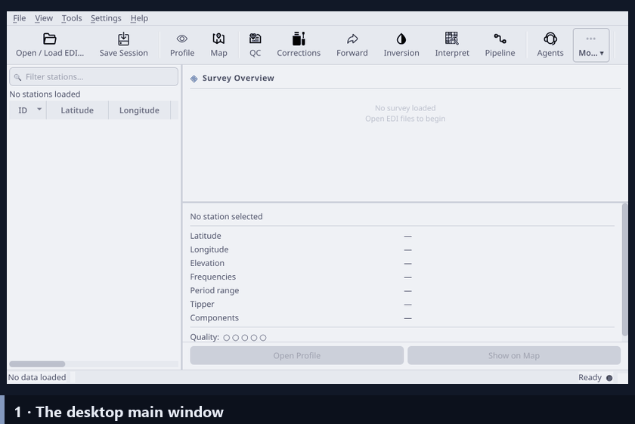The image size is (635, 424).
Task: Click the Show on Map button
Action: pyautogui.click(x=514, y=355)
